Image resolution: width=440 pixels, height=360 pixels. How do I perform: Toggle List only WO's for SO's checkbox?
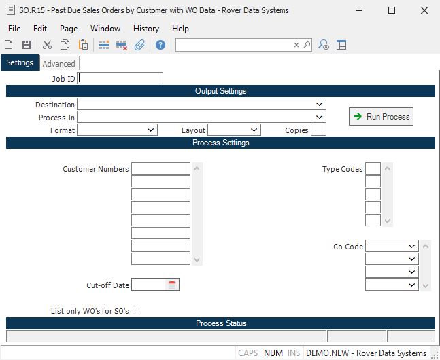click(x=137, y=310)
